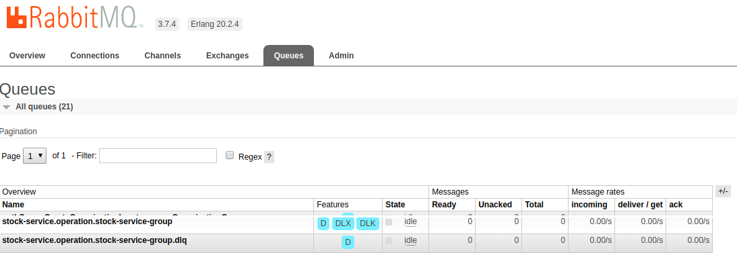737x253 pixels.
Task: Click ack 0.00/s in the .dlq row
Action: pyautogui.click(x=698, y=240)
